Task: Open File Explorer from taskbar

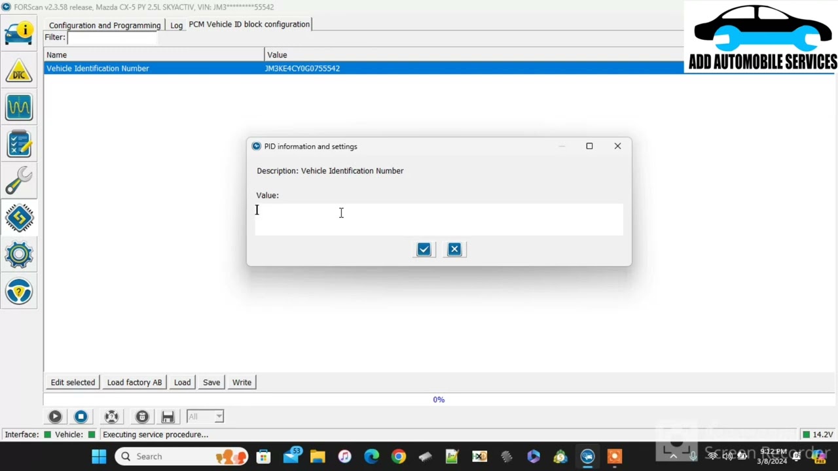Action: pyautogui.click(x=318, y=456)
